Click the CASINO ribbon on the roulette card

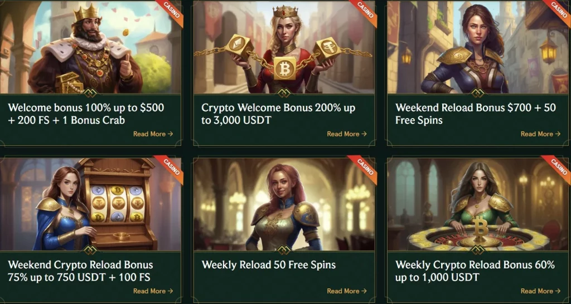557,168
